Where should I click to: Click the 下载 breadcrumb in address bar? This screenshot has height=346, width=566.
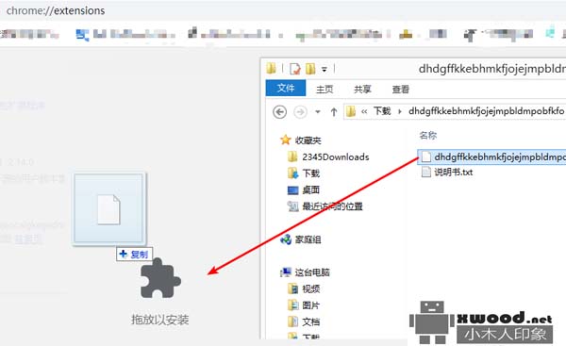pos(382,111)
